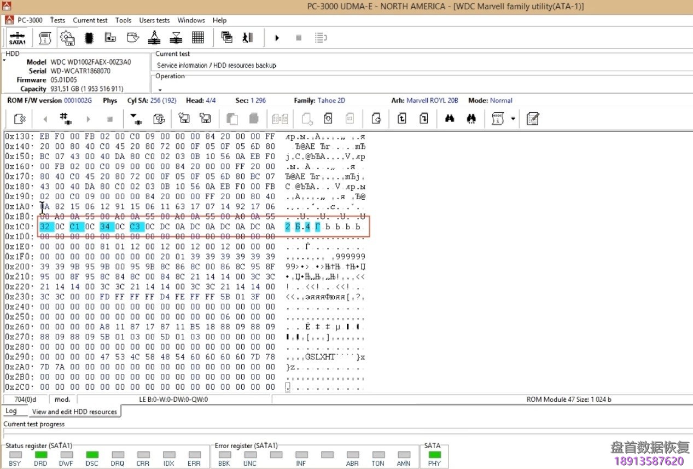The image size is (693, 469).
Task: Click the stop test square button
Action: click(299, 38)
